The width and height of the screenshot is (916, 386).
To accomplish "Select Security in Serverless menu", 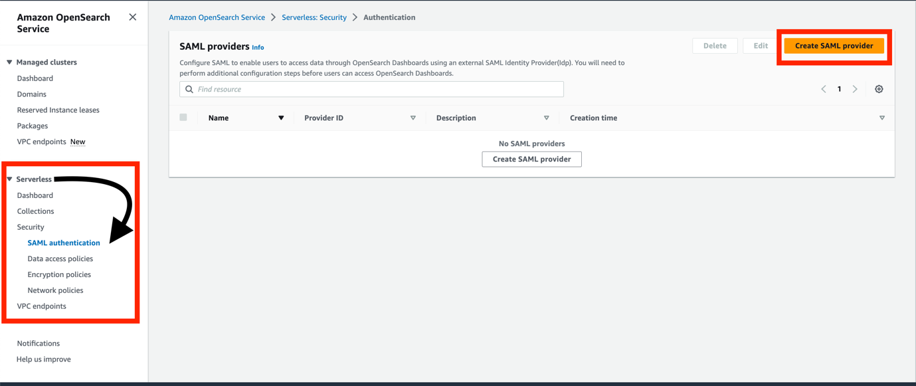I will (x=31, y=227).
